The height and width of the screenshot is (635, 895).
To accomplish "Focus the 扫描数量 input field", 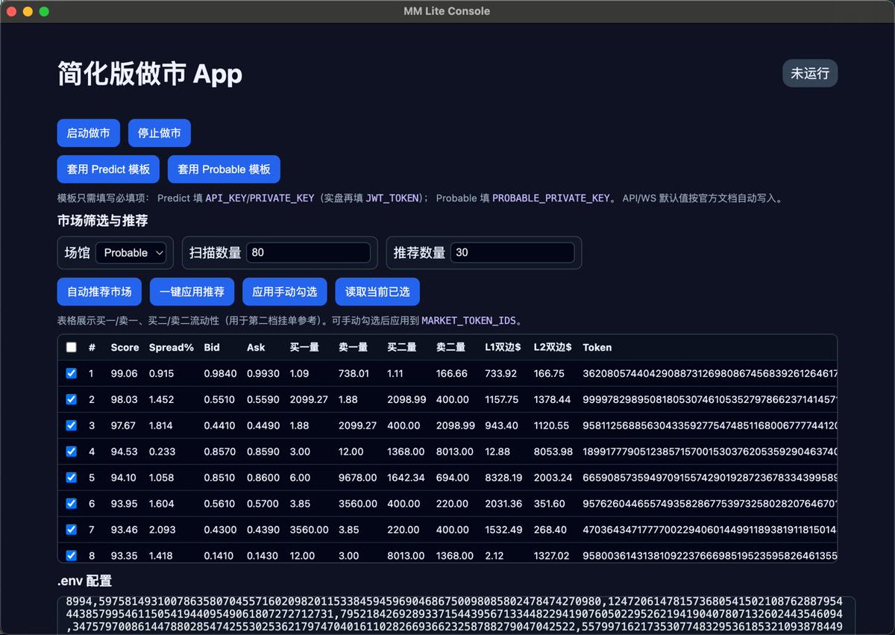I will pyautogui.click(x=308, y=253).
